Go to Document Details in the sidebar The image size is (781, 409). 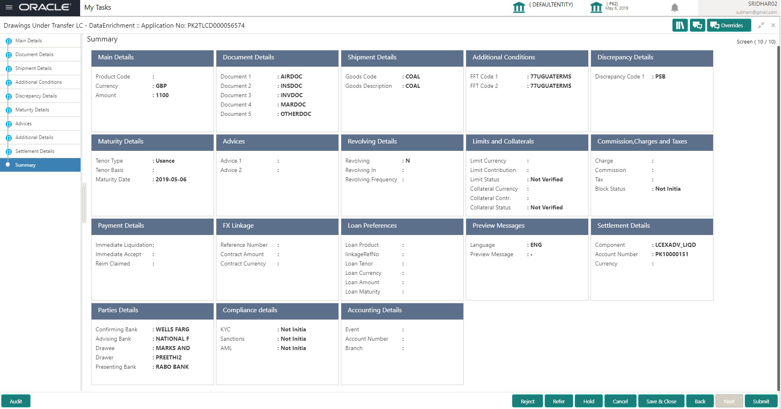pos(34,54)
